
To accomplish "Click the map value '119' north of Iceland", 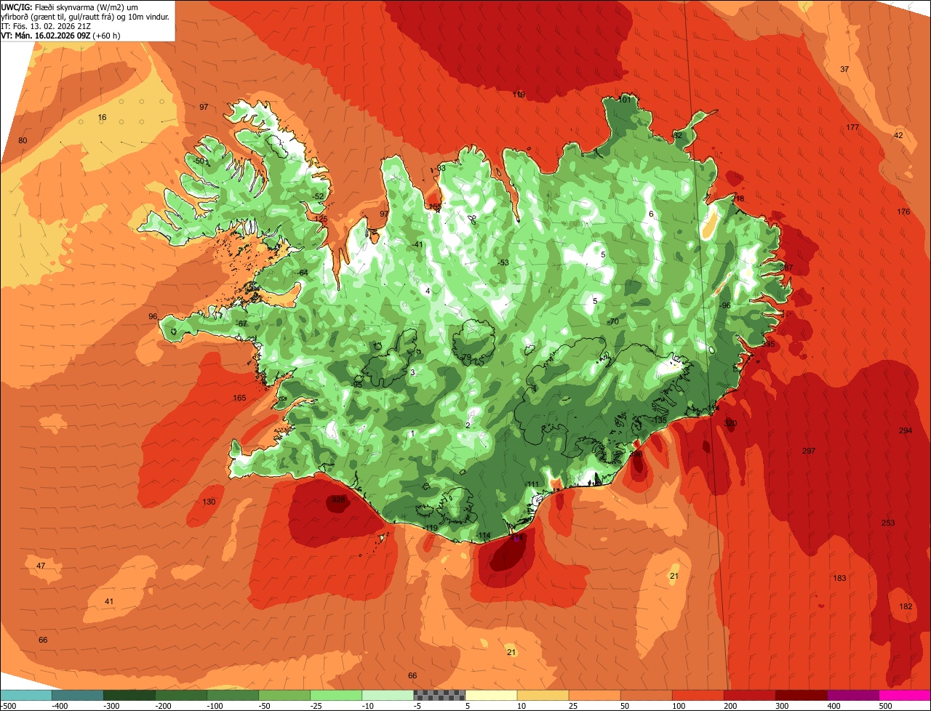I will (x=519, y=95).
